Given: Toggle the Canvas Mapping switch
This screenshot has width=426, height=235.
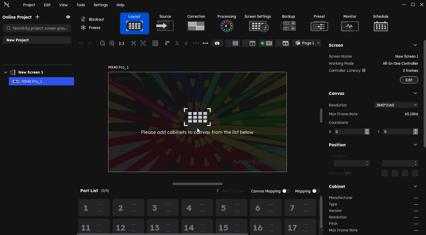Looking at the screenshot, I should pos(286,191).
